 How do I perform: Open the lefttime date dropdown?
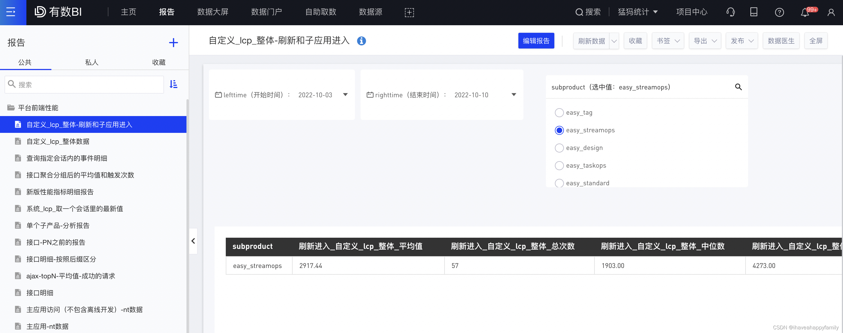345,95
